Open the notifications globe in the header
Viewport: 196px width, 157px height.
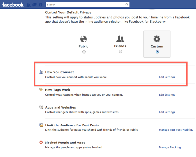tap(40, 5)
